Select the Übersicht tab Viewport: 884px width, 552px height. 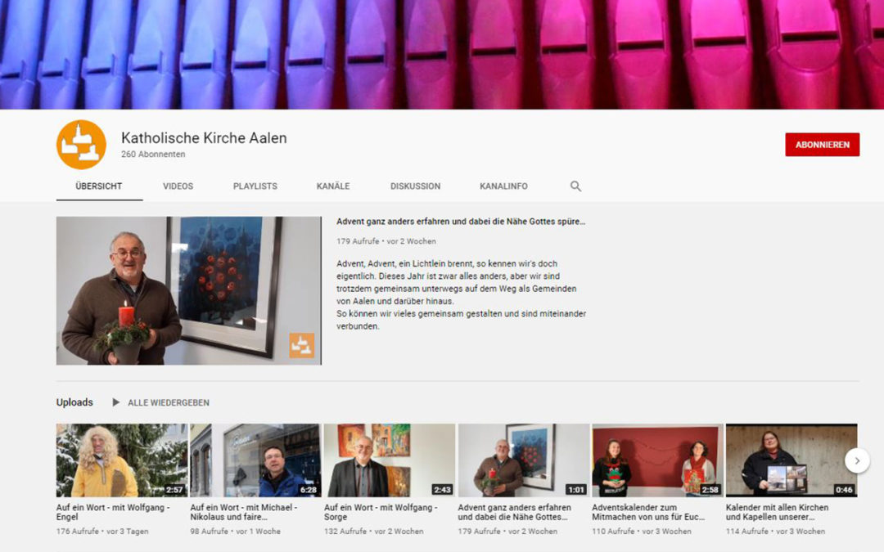(99, 186)
